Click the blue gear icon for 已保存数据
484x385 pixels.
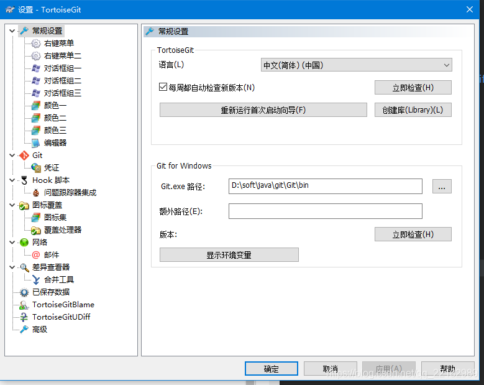(x=24, y=292)
